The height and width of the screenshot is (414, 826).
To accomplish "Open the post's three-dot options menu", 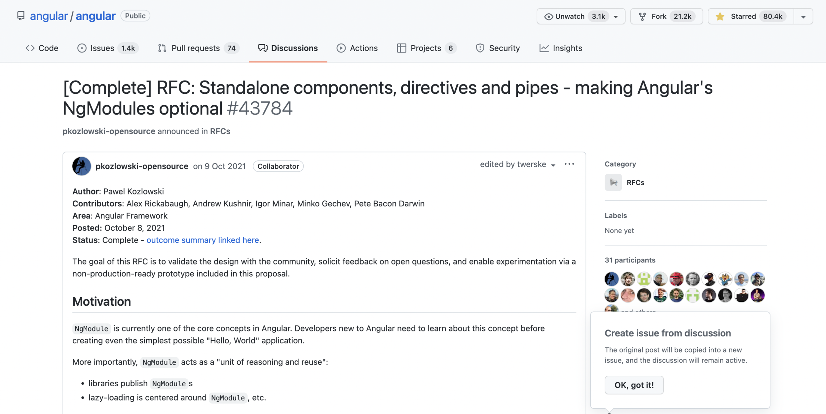I will click(x=569, y=164).
